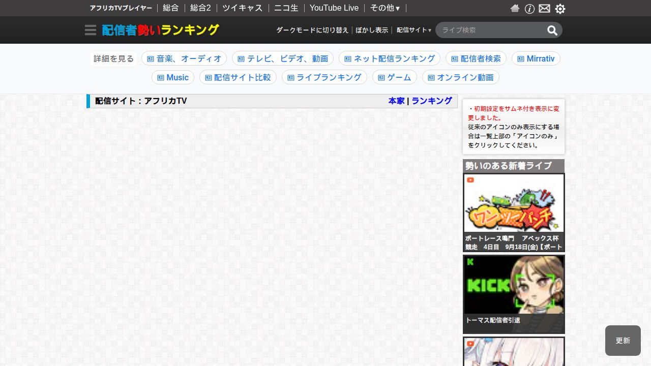Click the blue ランキング link in header
The image size is (651, 366).
(x=432, y=101)
